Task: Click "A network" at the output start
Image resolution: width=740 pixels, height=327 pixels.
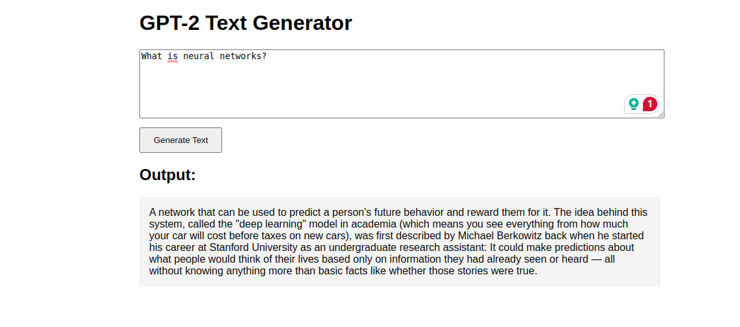Action: coord(169,212)
